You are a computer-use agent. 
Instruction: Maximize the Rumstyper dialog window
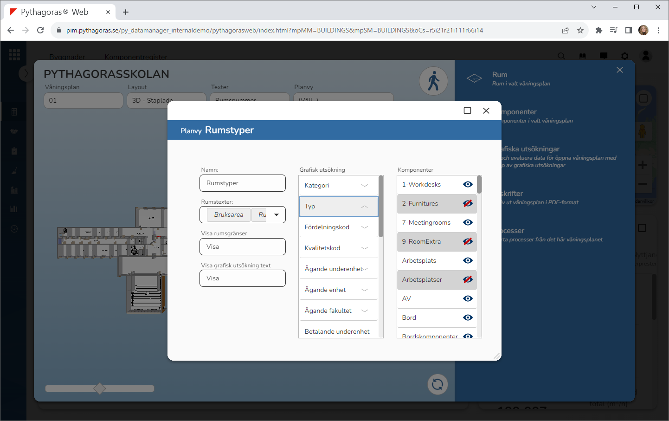coord(467,110)
